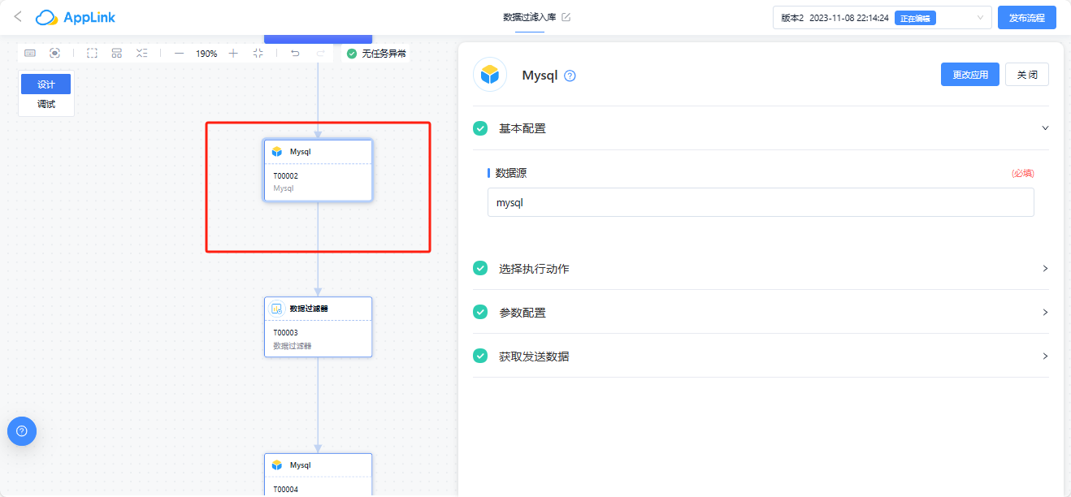Zoom out with the minus icon
1071x497 pixels.
pos(180,53)
